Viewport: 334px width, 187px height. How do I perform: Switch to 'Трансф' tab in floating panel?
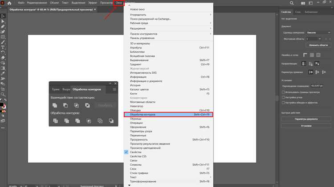[x=56, y=89]
